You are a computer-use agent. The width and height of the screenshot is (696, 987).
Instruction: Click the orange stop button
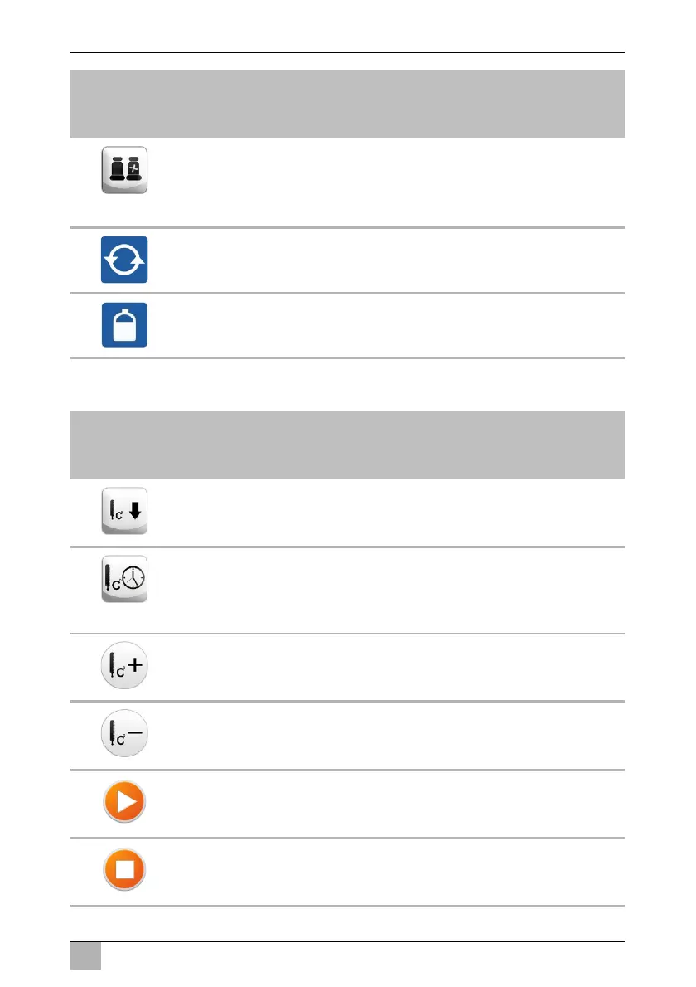[124, 871]
